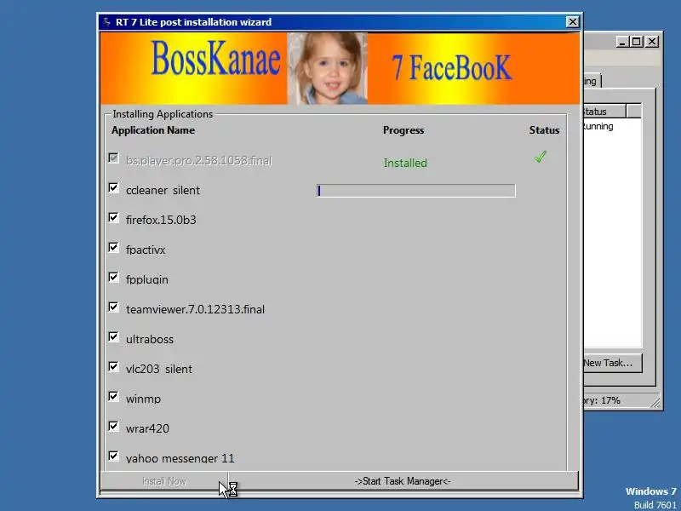Click the wizard title bar icon
Viewport: 681px width, 511px height.
(107, 22)
